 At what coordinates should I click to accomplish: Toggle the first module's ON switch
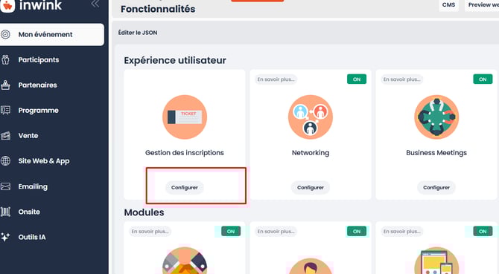231,231
